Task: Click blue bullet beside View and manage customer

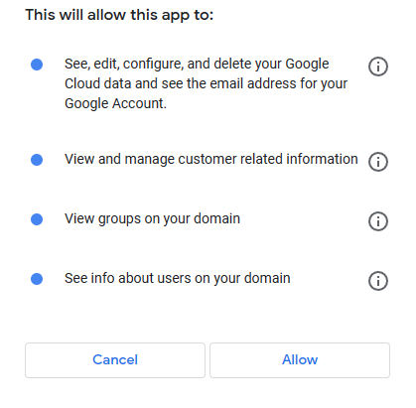Action: (x=37, y=160)
